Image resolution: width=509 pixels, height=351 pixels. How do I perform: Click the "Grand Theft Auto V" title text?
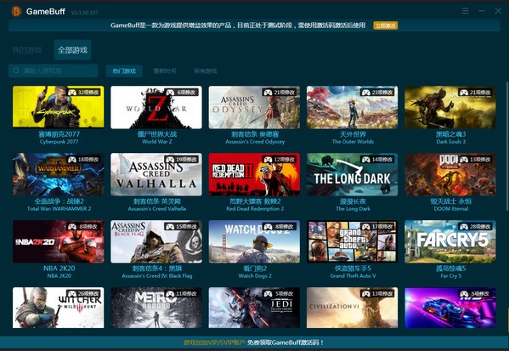[x=353, y=276]
